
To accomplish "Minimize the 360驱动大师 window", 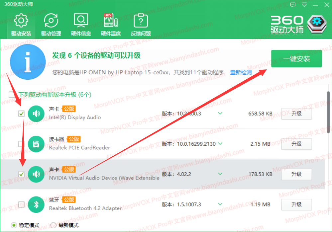I will click(315, 5).
